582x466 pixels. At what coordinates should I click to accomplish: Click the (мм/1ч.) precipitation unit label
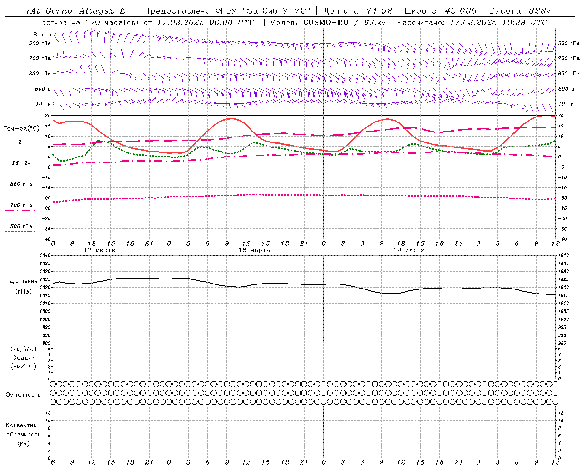click(x=24, y=366)
